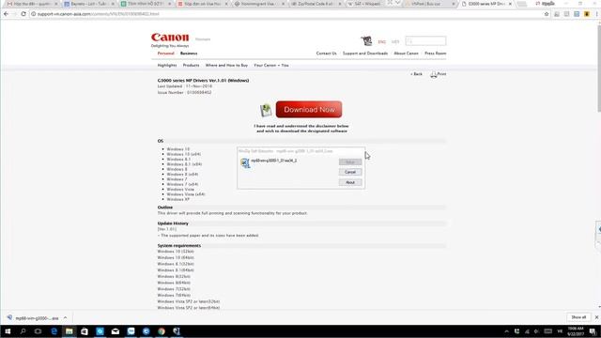Close the downloads bar
601x338 pixels.
pyautogui.click(x=596, y=317)
